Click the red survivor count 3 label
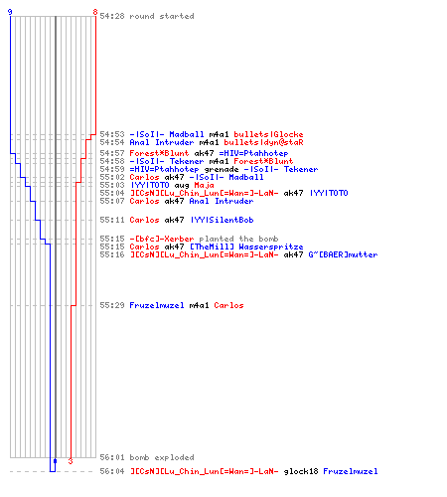The image size is (447, 497). 71,461
